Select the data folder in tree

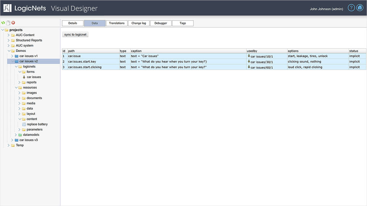coord(30,109)
